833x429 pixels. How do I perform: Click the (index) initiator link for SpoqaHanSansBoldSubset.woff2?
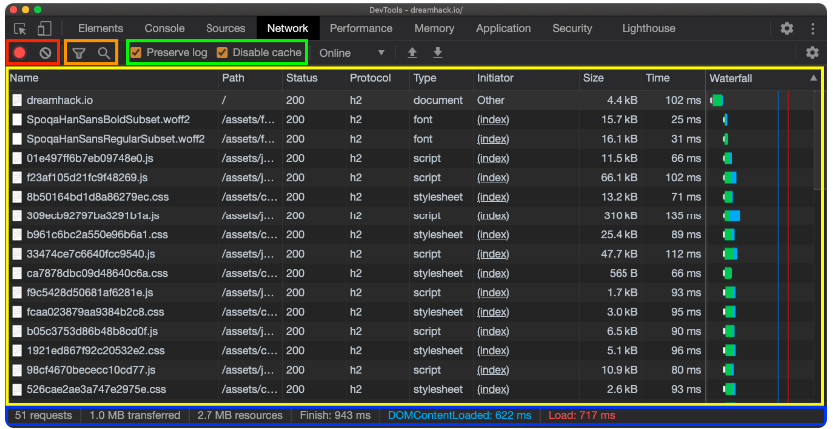point(493,119)
